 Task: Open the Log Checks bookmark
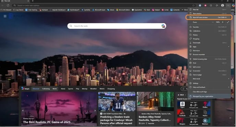18,10
